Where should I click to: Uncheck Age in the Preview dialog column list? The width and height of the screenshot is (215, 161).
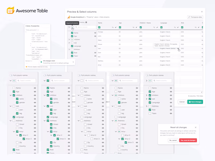tap(72, 36)
